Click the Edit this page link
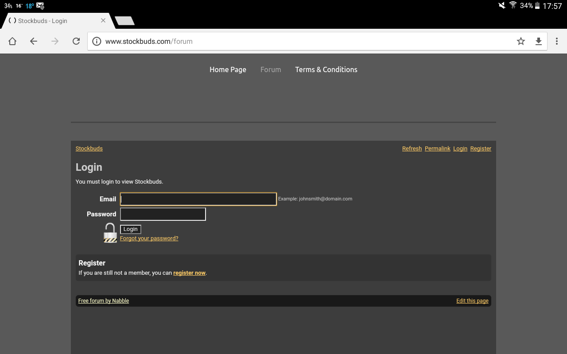This screenshot has width=567, height=354. click(472, 301)
